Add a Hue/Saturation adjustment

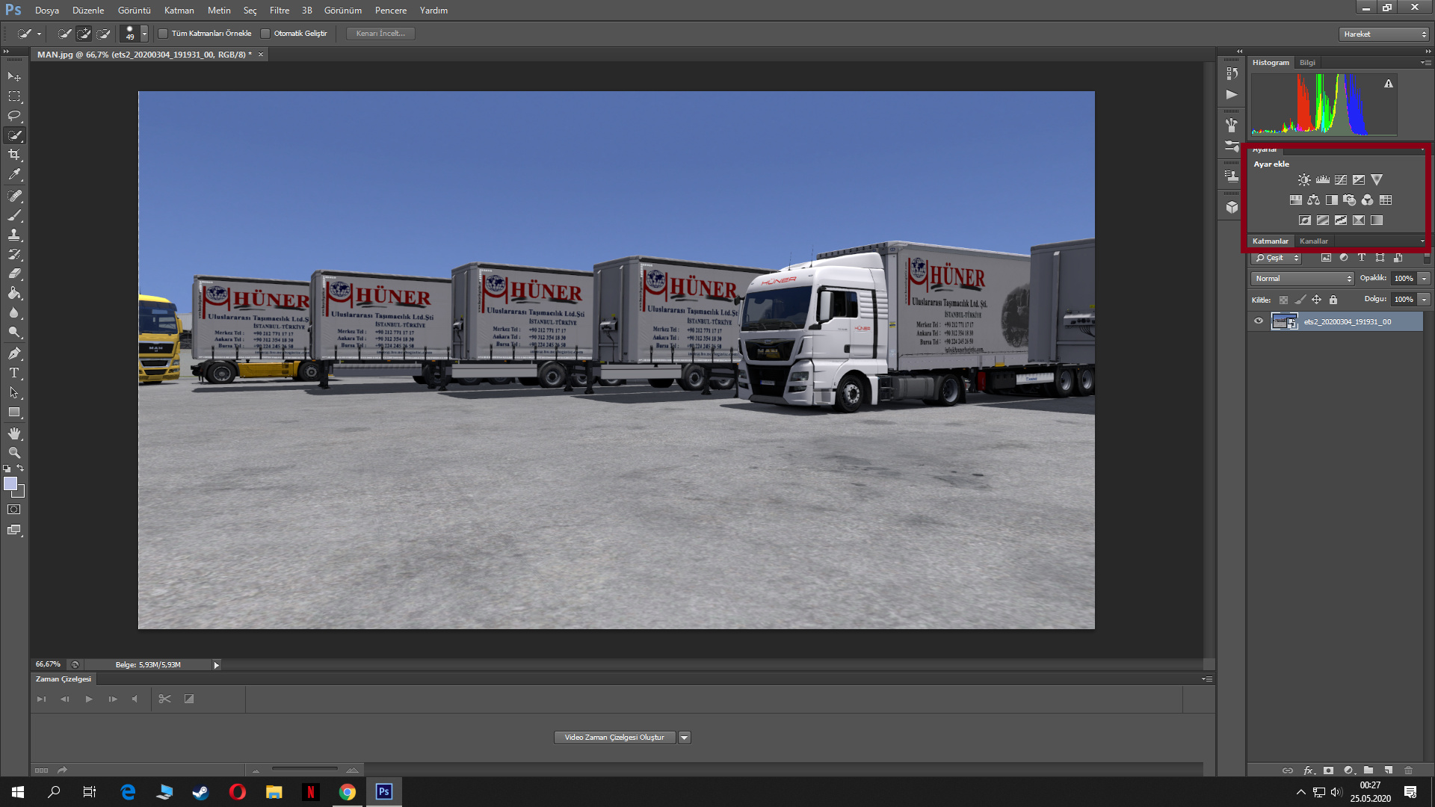tap(1296, 200)
